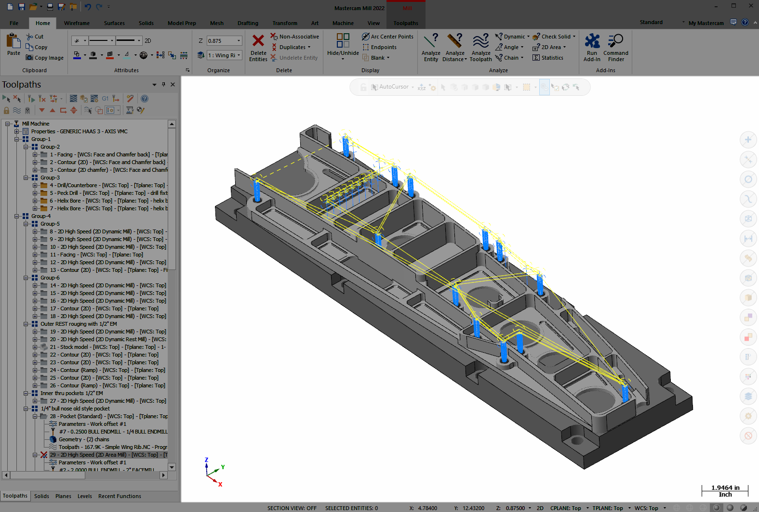This screenshot has height=512, width=759.
Task: Toggle toolpath display wave icon
Action: point(17,110)
